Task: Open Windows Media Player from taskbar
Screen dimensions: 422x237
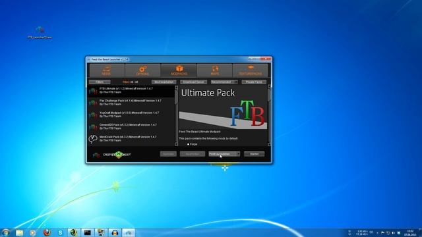Action: [x=32, y=232]
